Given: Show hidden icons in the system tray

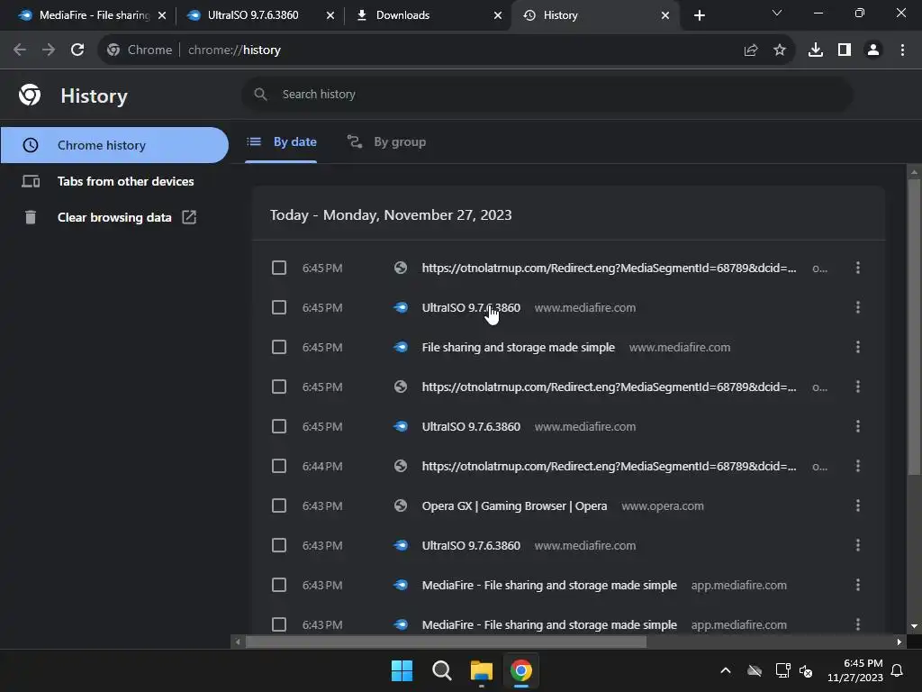Looking at the screenshot, I should tap(726, 670).
